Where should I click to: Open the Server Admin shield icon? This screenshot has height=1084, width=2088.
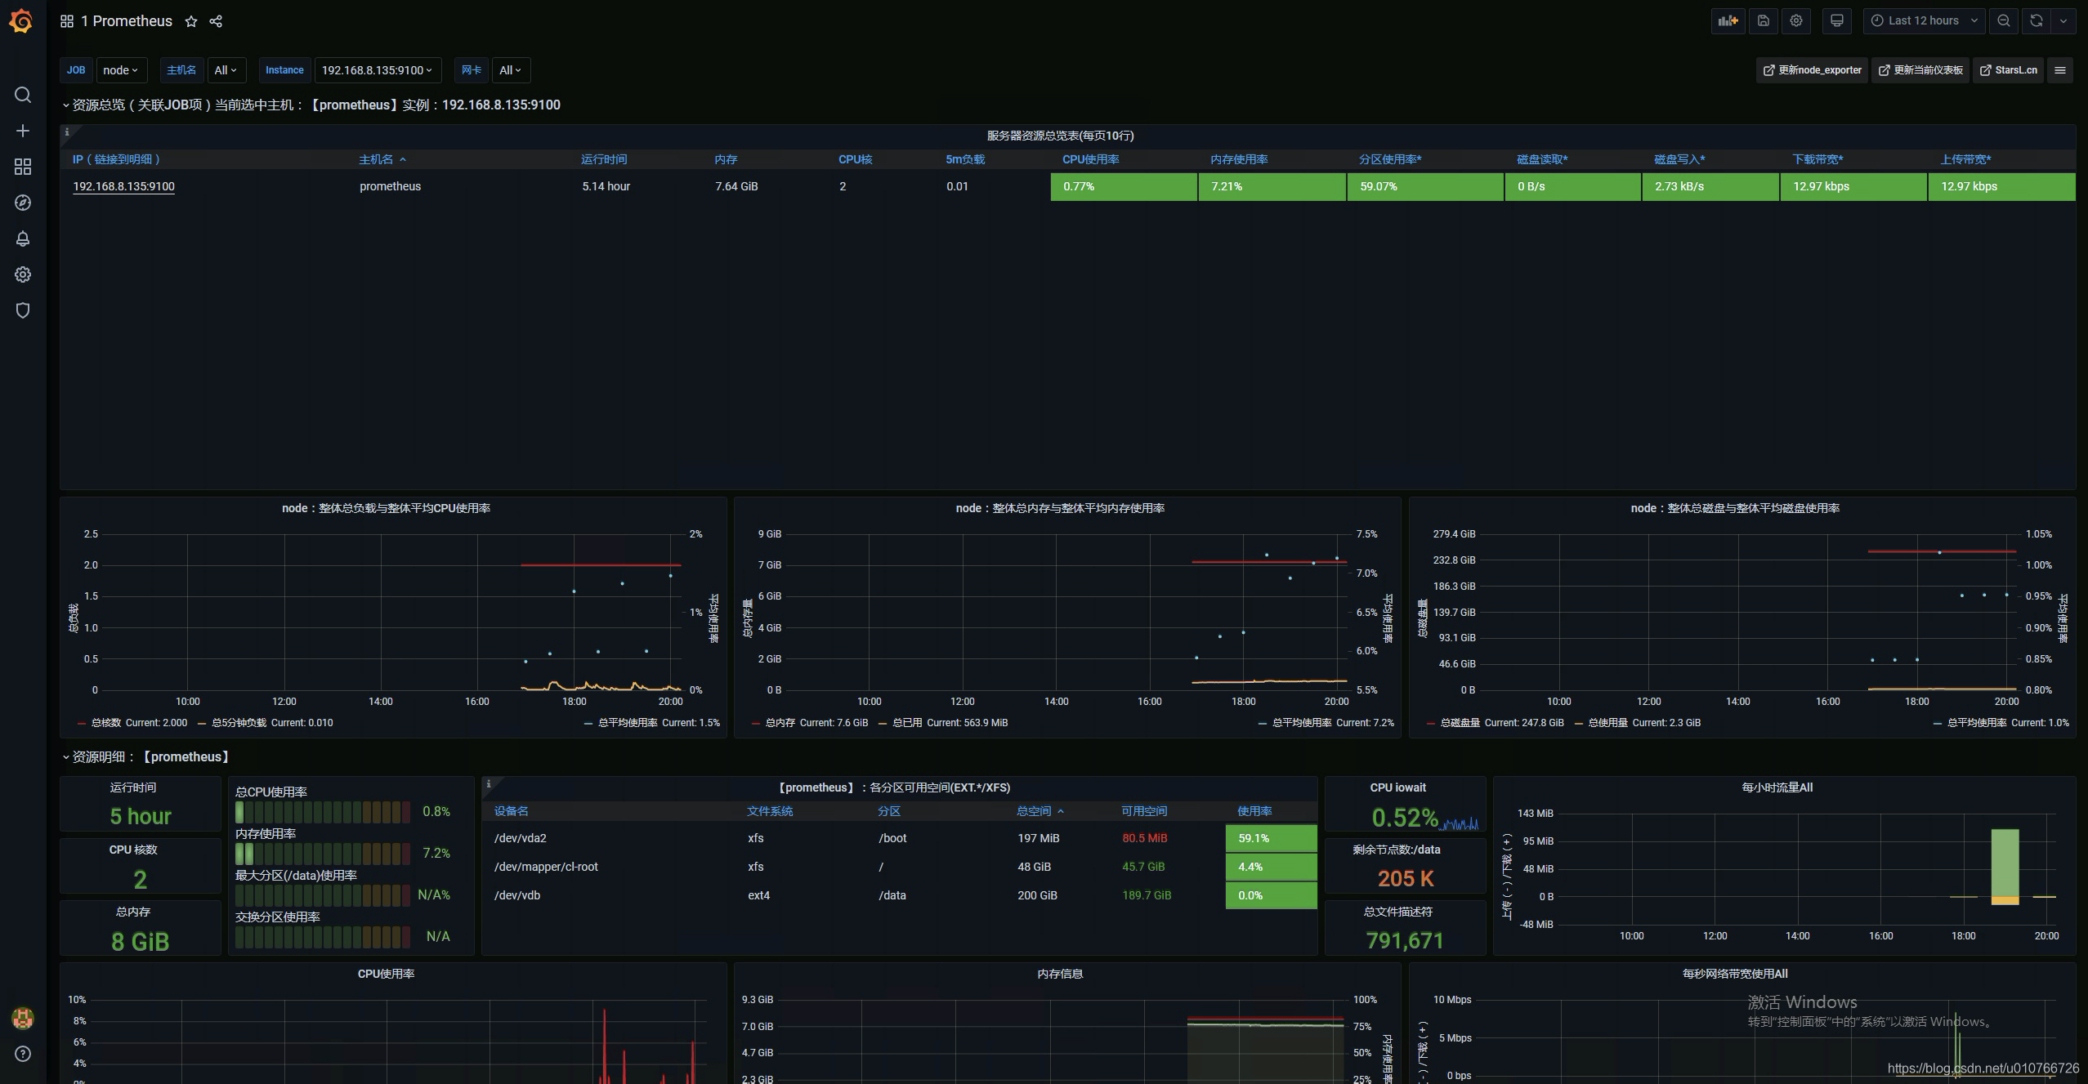(23, 310)
